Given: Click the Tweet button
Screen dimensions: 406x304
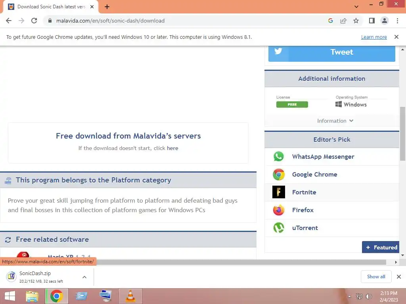Looking at the screenshot, I should click(332, 53).
